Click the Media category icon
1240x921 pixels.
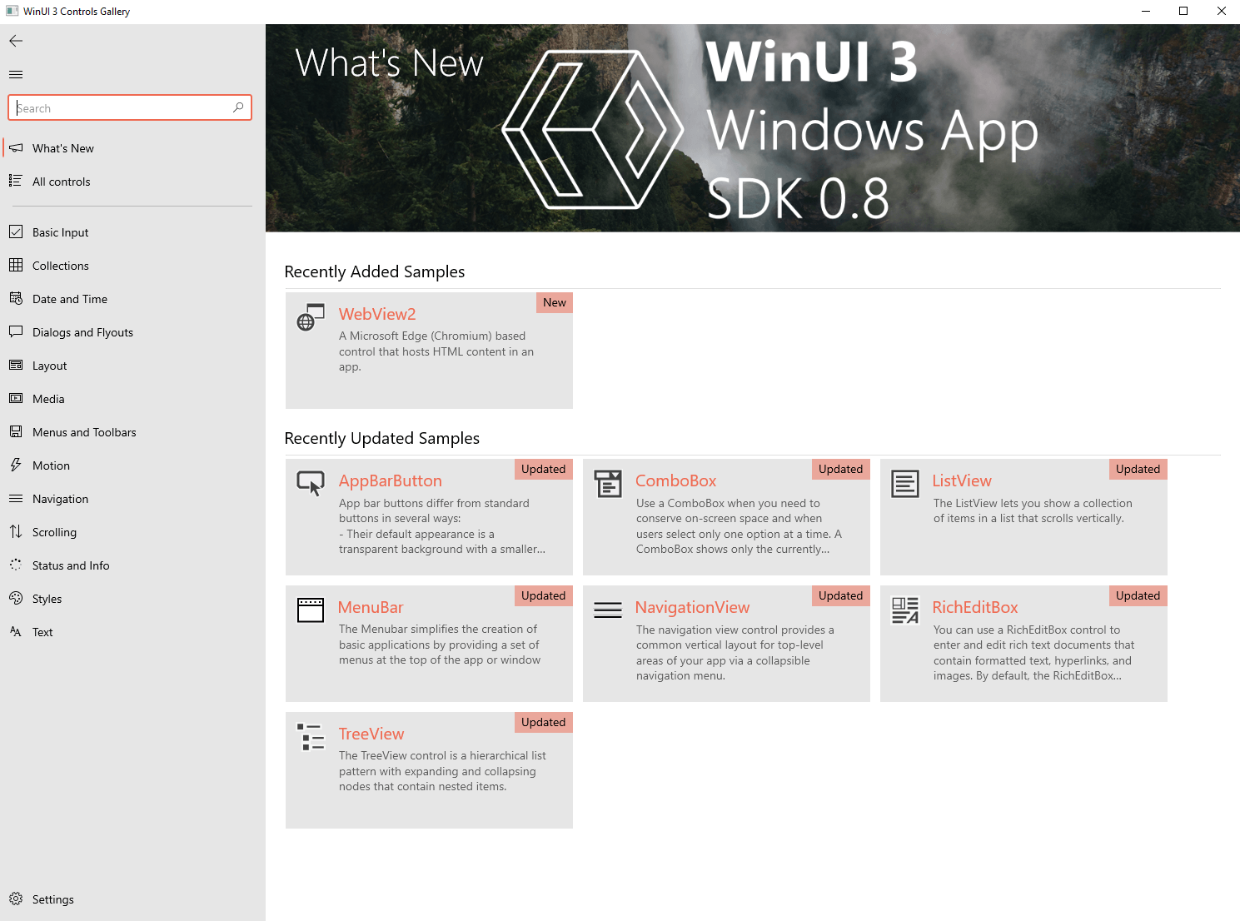pos(17,398)
